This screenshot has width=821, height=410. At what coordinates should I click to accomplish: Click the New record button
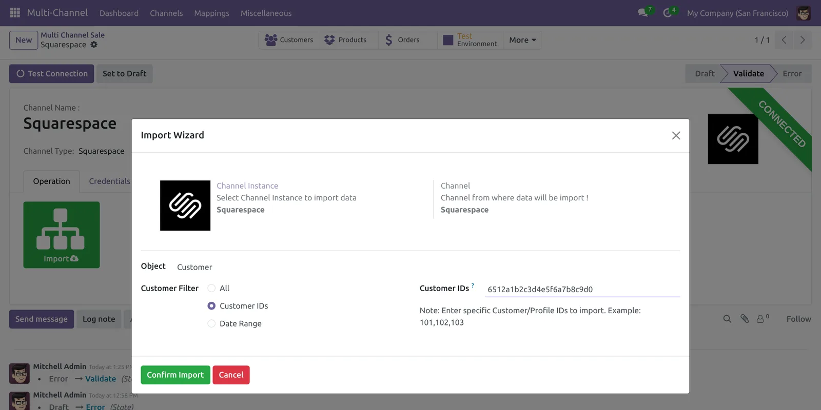pos(24,40)
